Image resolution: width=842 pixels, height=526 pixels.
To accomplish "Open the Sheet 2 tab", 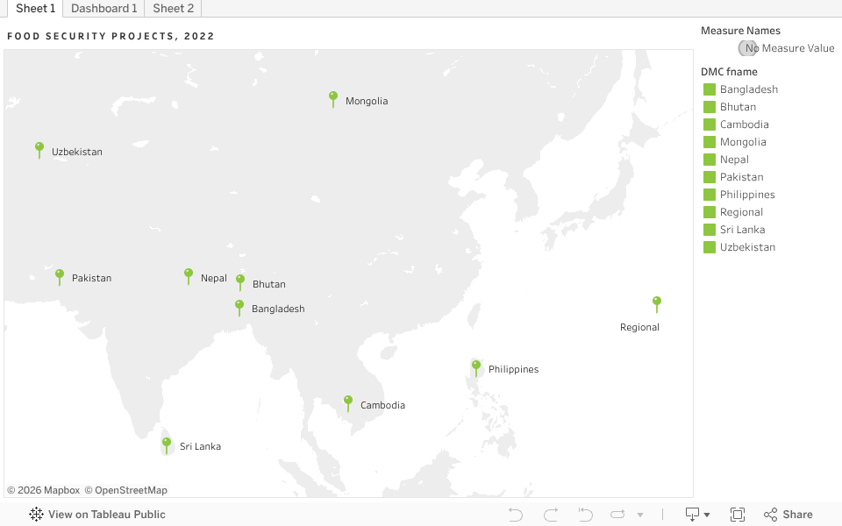I will click(x=173, y=8).
